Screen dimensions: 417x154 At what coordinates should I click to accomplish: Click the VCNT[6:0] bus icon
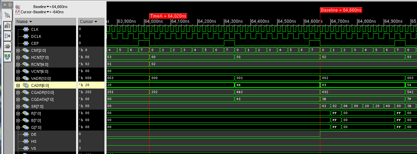coord(26,71)
